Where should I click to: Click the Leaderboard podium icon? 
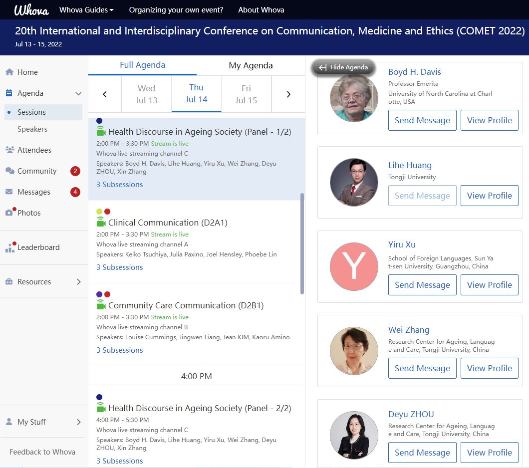[10, 247]
